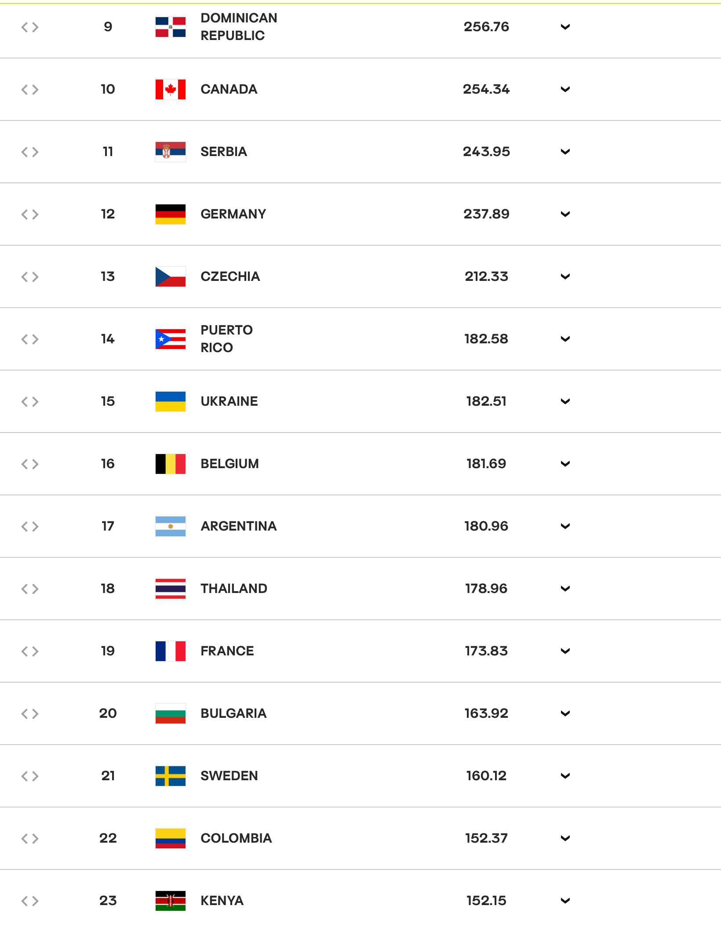Expand the Ukraine row chevron
Screen dimensions: 721x931
coord(565,401)
